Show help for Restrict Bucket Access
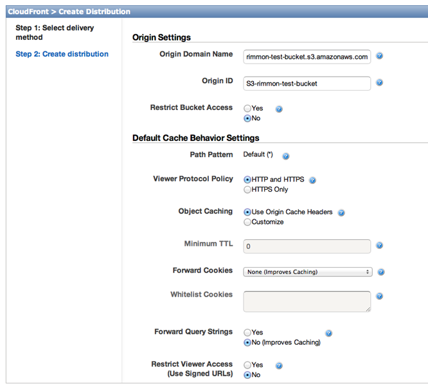 pos(279,109)
